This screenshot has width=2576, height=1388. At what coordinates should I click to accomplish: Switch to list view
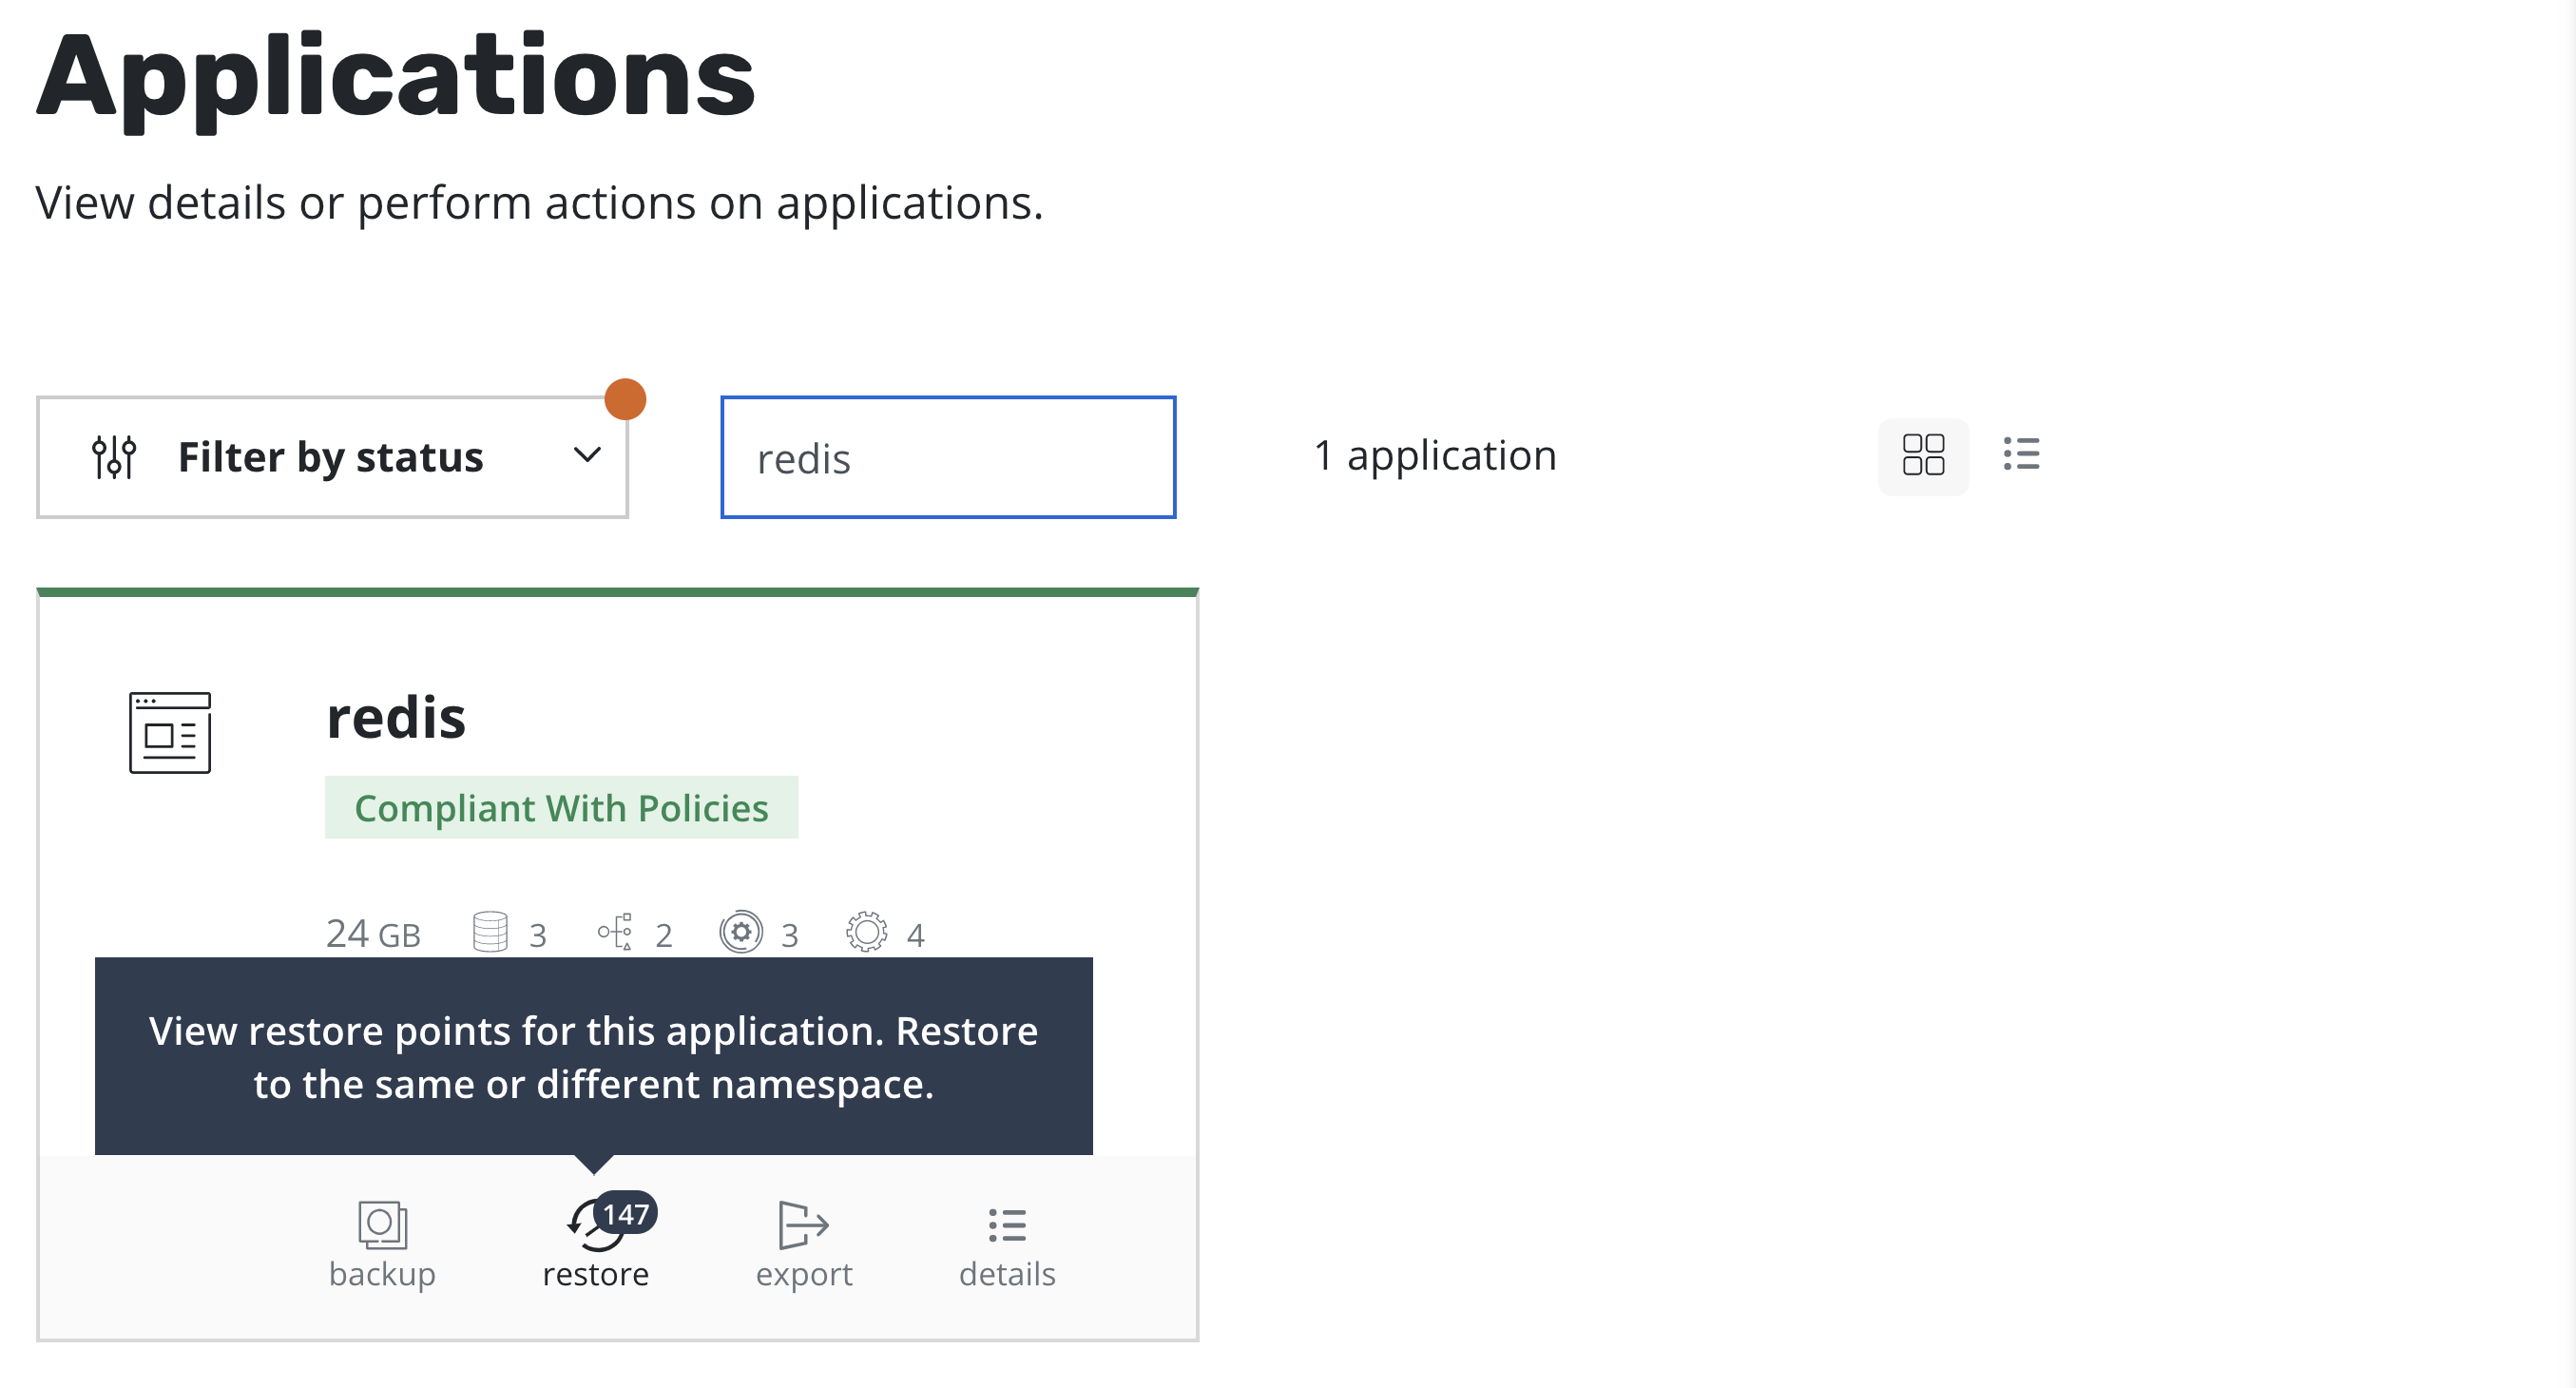coord(2022,455)
